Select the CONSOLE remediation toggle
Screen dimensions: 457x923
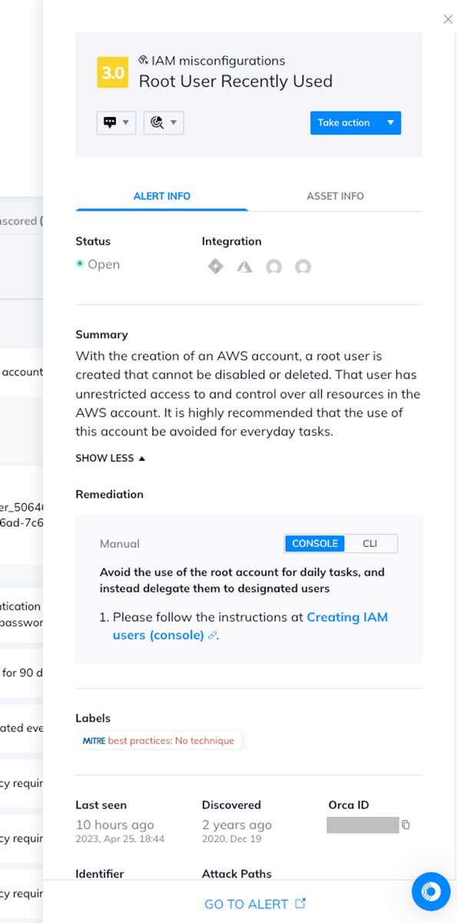[314, 543]
